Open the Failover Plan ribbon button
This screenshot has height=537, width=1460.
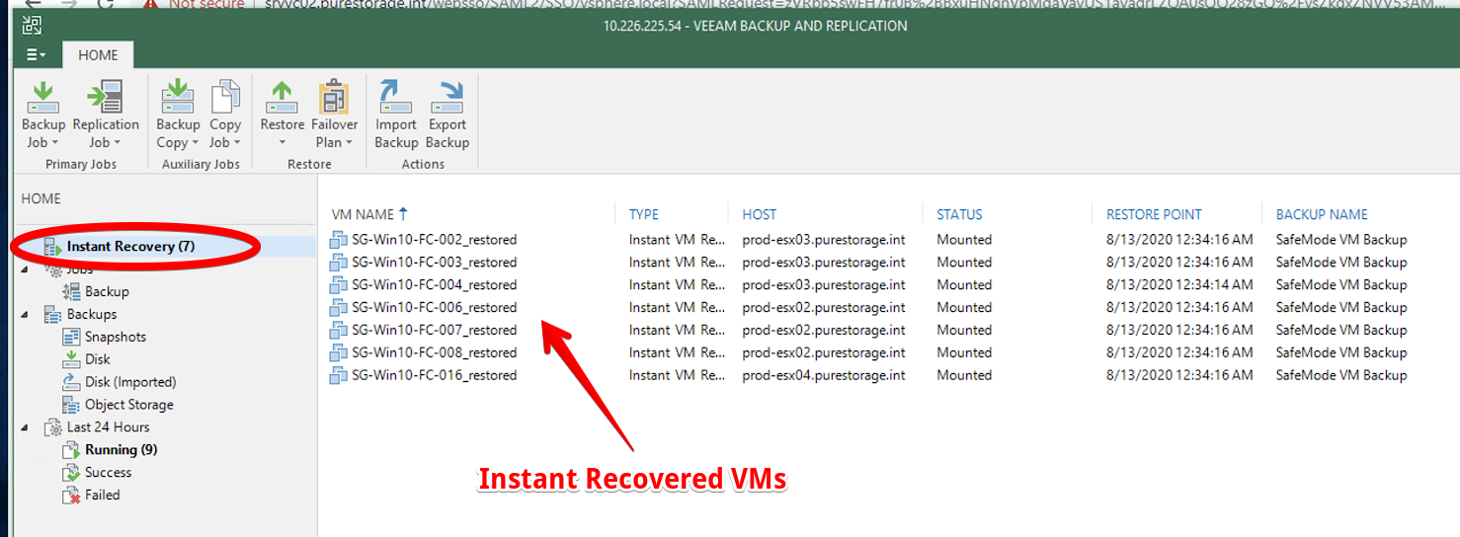pos(335,115)
